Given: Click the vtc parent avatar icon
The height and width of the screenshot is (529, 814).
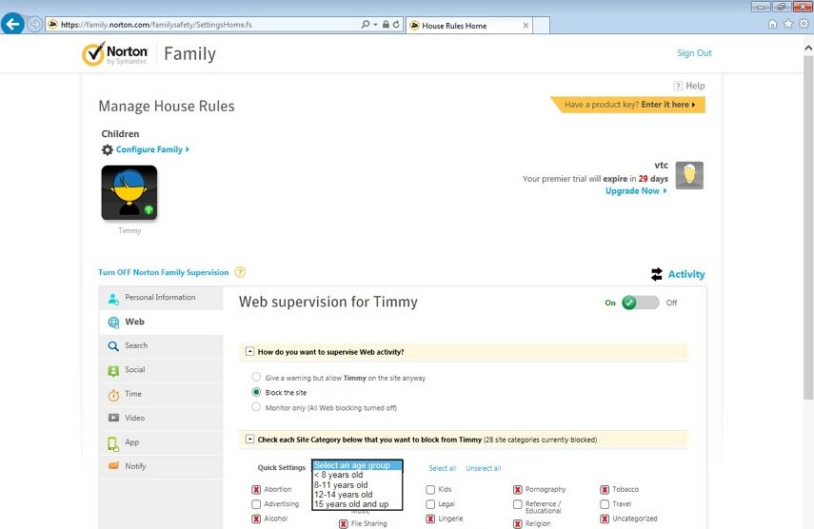Looking at the screenshot, I should pos(689,175).
